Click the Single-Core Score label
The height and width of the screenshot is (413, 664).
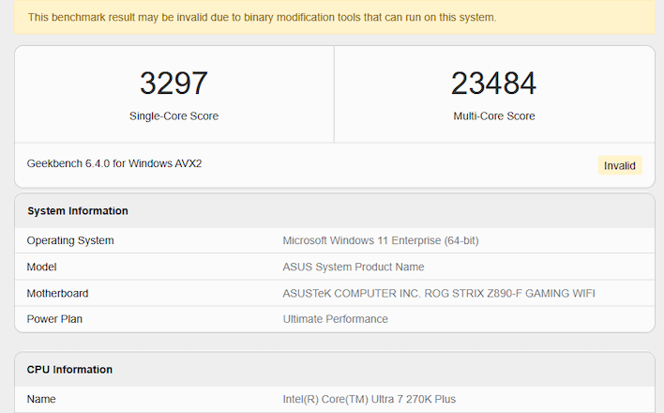pyautogui.click(x=174, y=116)
